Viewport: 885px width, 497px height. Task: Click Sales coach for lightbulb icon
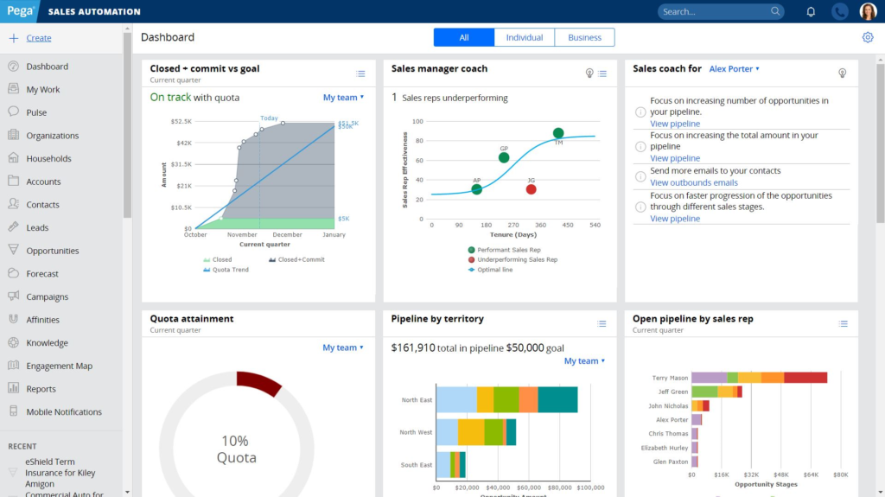click(x=842, y=73)
